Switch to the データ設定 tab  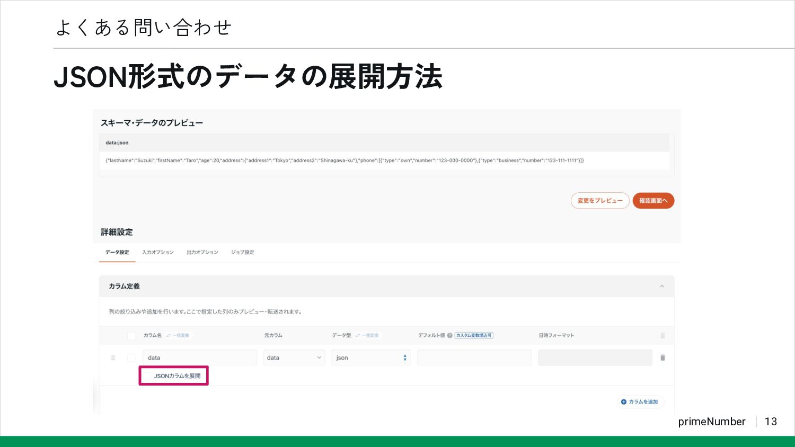pos(117,252)
